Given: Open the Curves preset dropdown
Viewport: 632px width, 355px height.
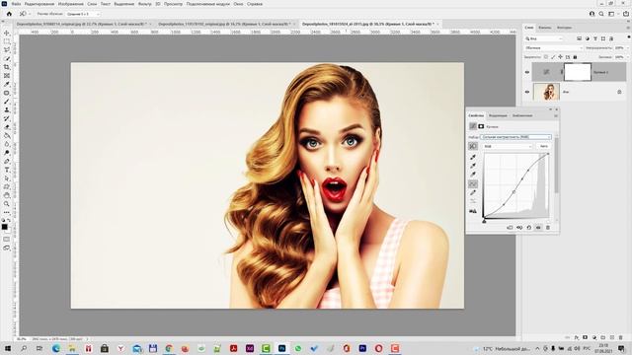Looking at the screenshot, I should click(x=515, y=137).
